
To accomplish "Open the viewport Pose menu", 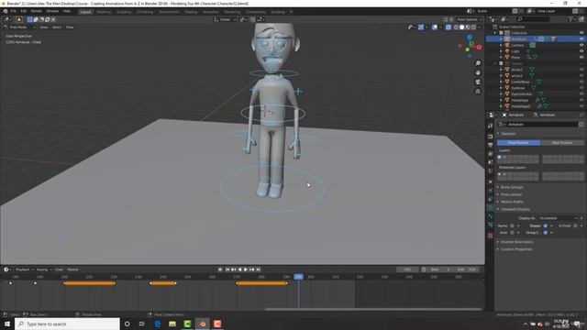I will click(x=70, y=27).
